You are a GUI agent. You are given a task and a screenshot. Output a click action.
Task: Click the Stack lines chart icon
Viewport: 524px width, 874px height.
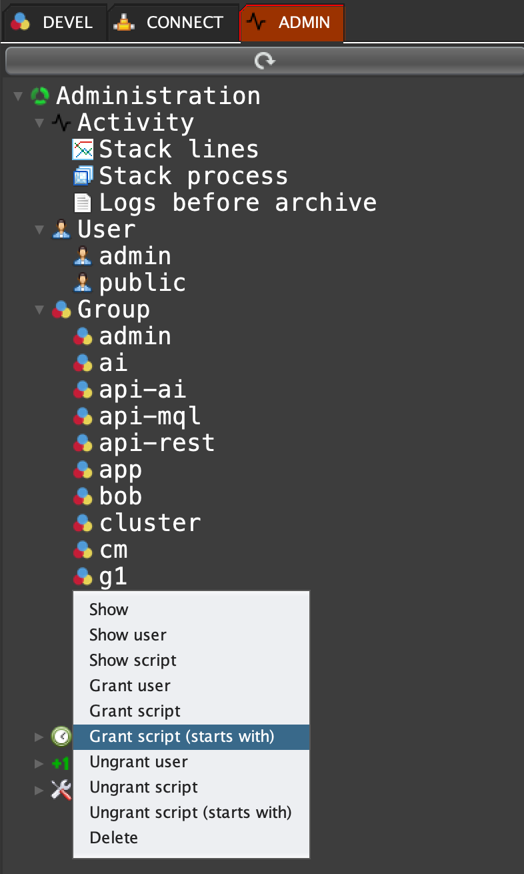(82, 149)
